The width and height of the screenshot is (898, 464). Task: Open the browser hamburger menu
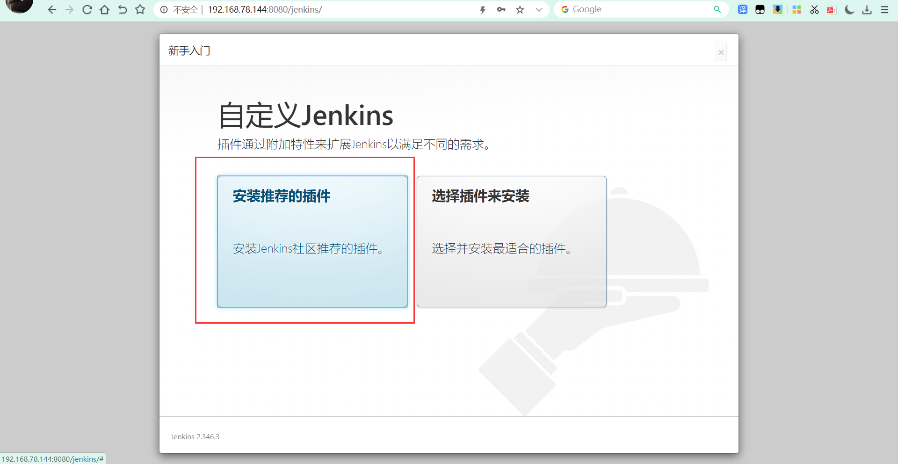884,9
